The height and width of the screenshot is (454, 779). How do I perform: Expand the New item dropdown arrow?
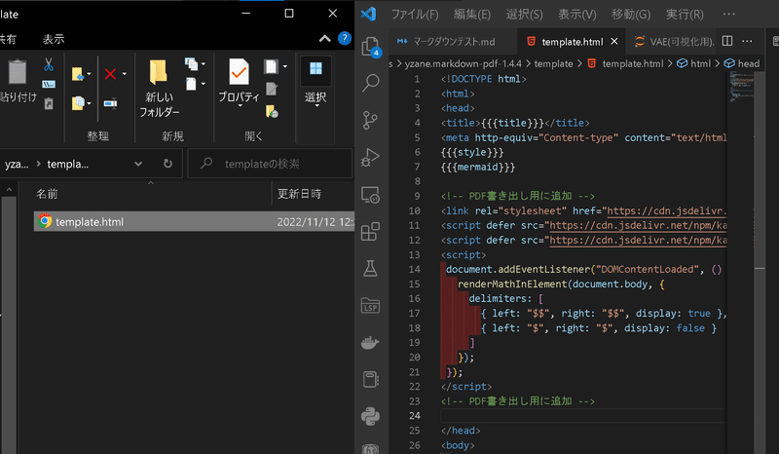pyautogui.click(x=203, y=64)
